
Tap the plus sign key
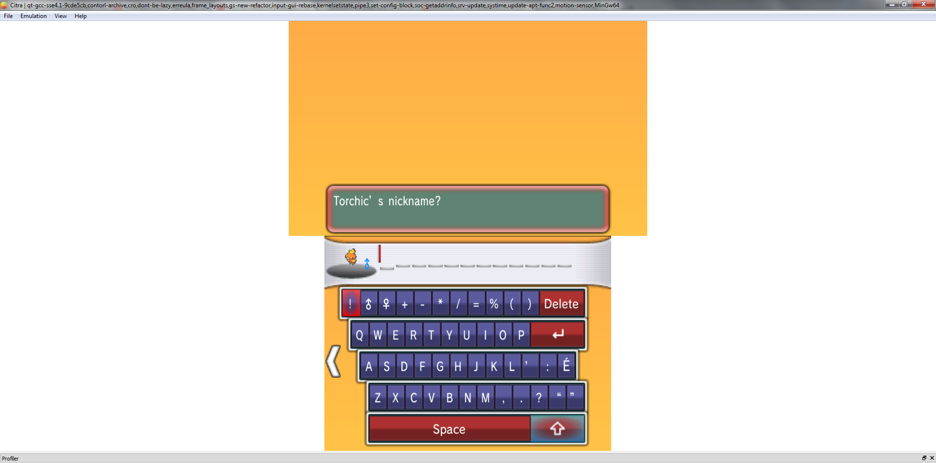coord(404,304)
